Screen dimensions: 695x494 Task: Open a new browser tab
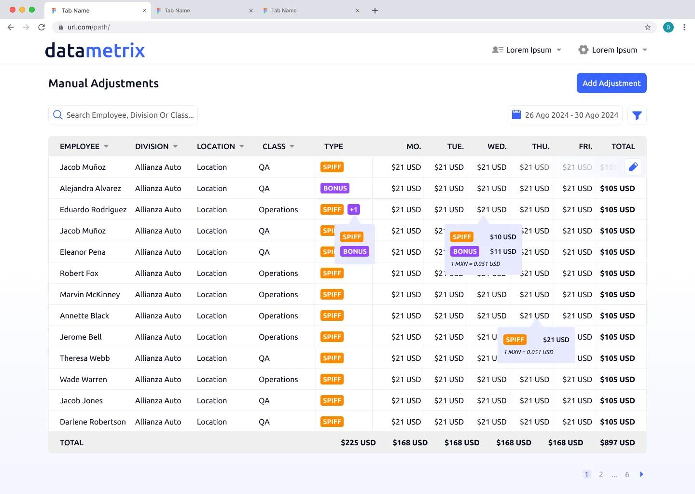375,10
